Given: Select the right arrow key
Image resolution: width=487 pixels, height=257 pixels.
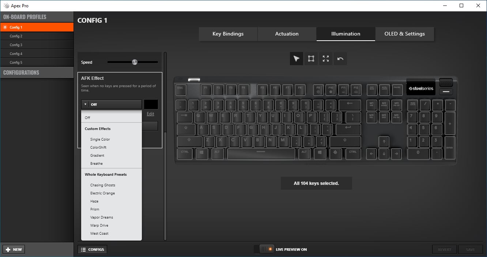Looking at the screenshot, I should tap(396, 154).
